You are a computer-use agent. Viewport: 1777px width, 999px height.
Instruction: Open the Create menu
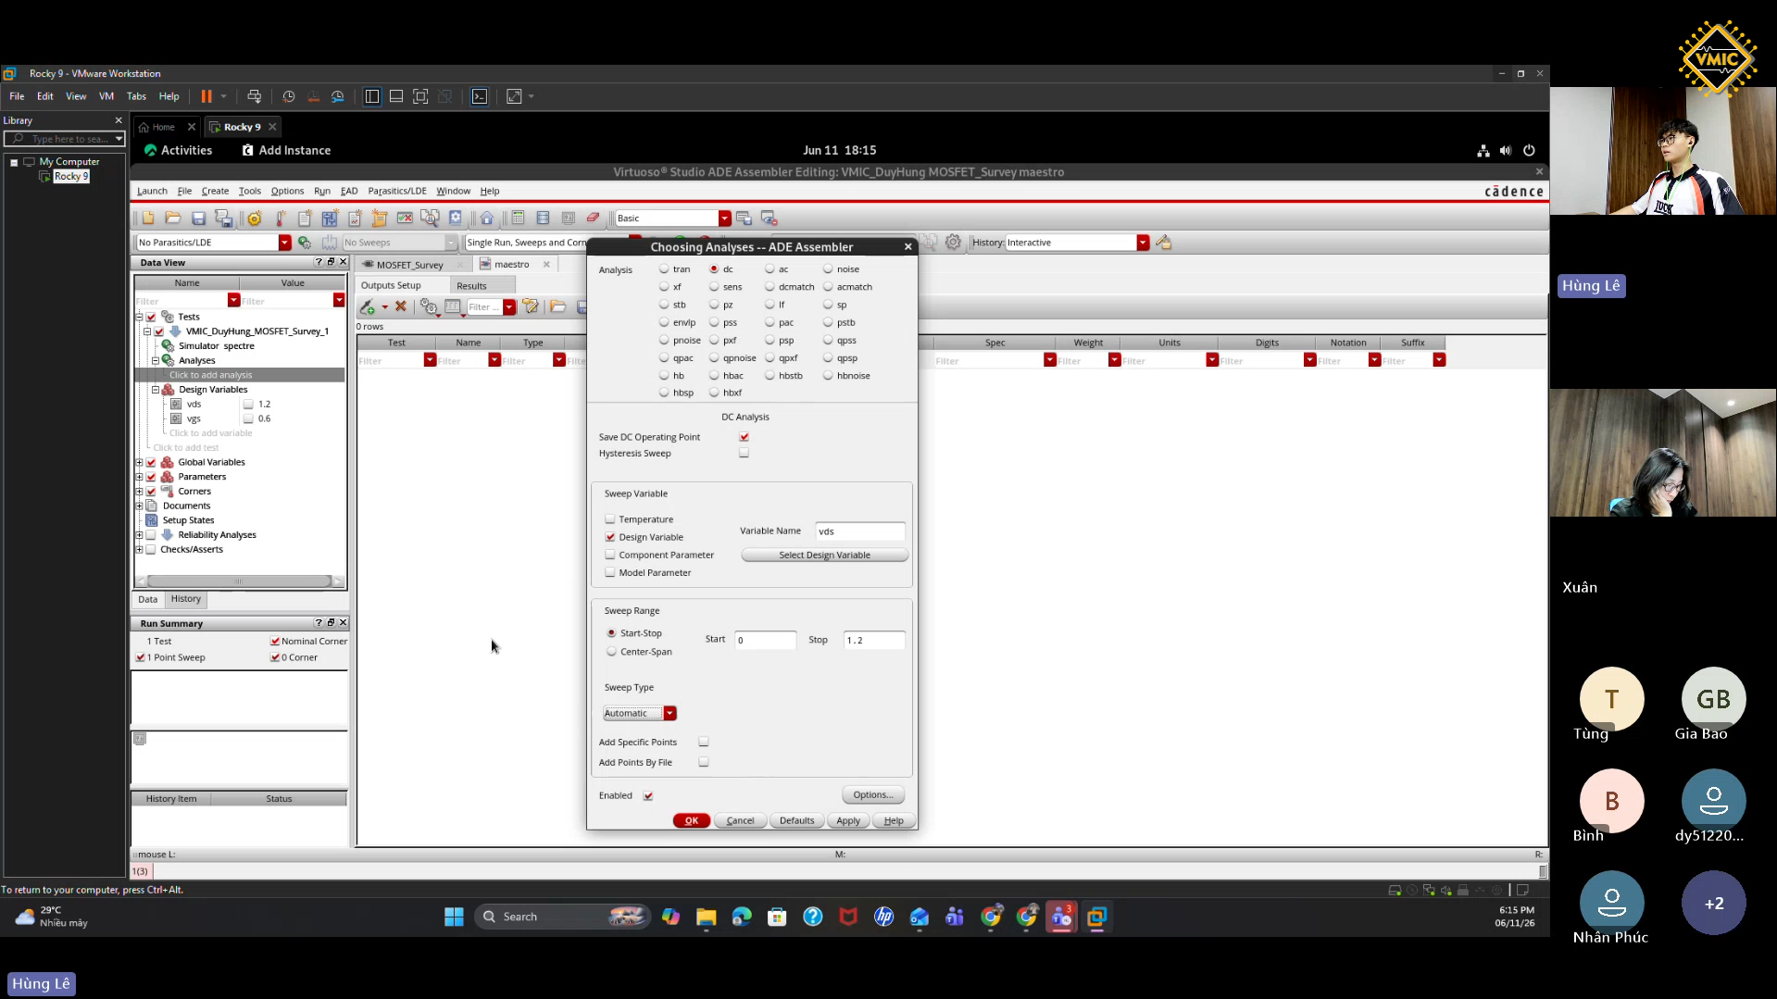pos(215,192)
